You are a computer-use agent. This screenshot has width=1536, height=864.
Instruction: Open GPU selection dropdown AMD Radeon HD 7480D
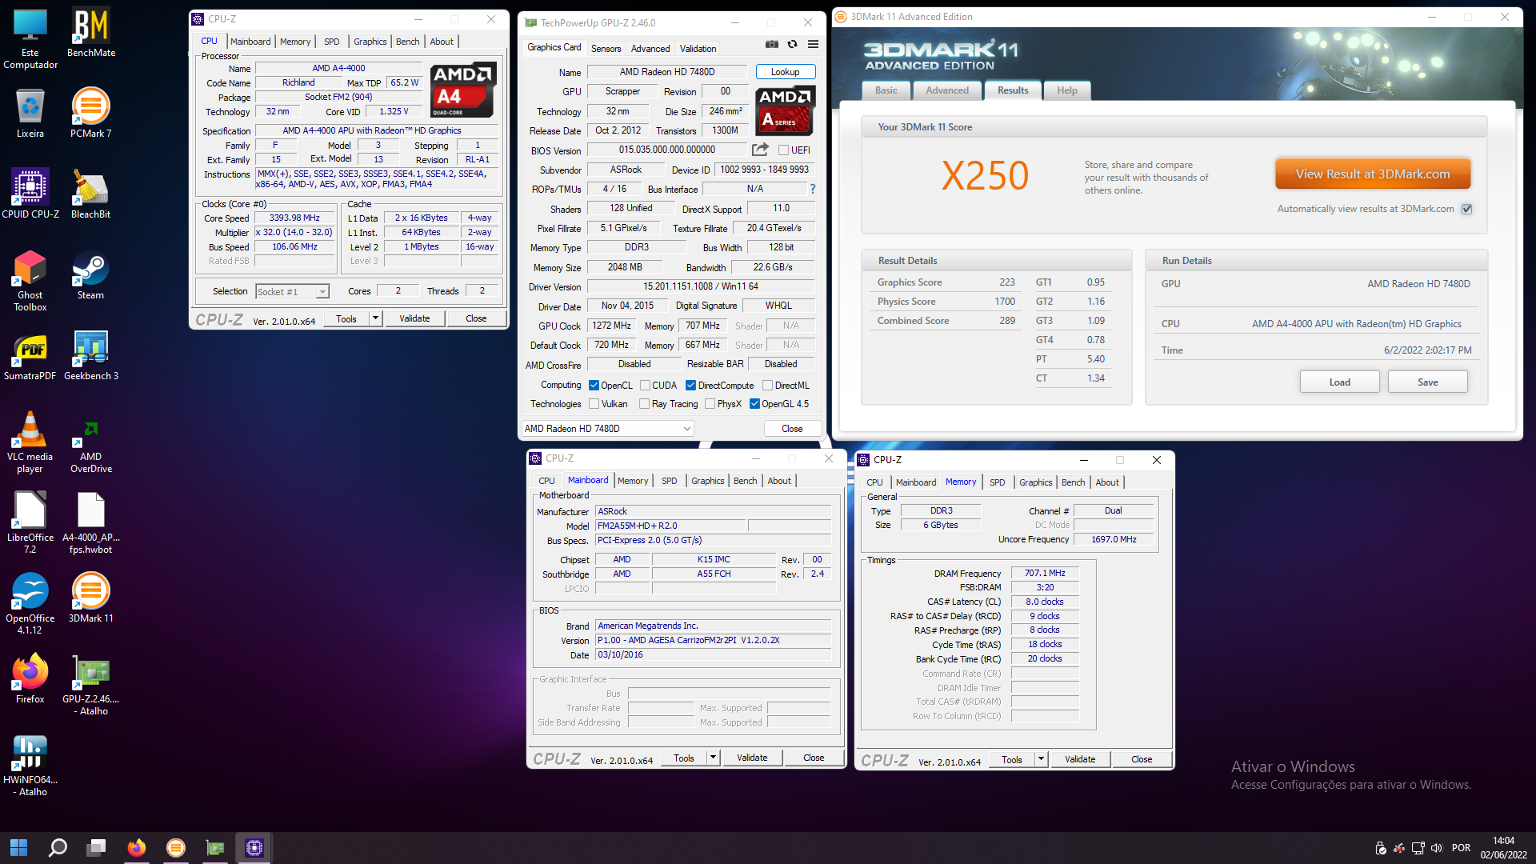pos(608,429)
